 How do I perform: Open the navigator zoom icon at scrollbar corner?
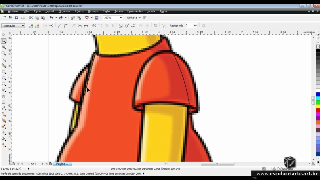[313, 164]
